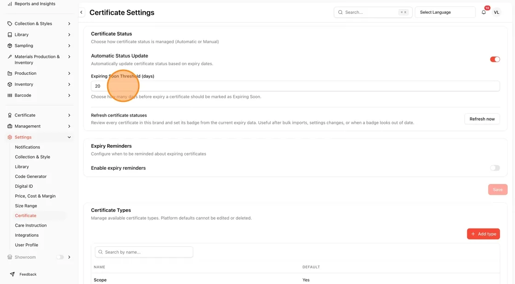Click the Barcode icon in sidebar
The height and width of the screenshot is (284, 515).
[10, 95]
